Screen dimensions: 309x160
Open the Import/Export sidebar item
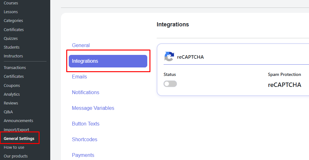coord(16,130)
